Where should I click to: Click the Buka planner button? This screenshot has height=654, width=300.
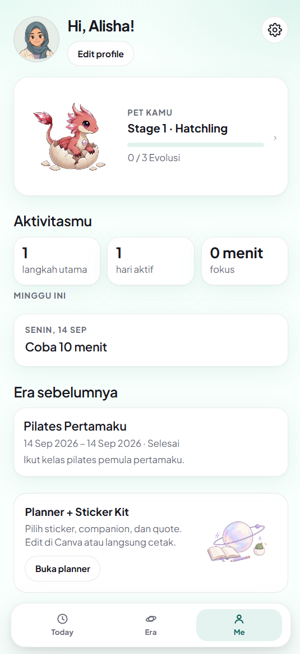62,569
